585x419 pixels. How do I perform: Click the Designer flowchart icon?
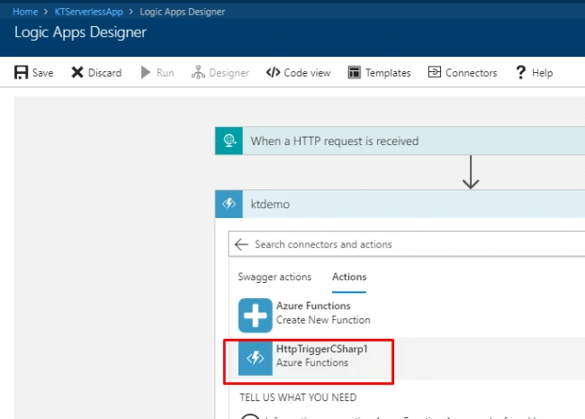pos(198,72)
